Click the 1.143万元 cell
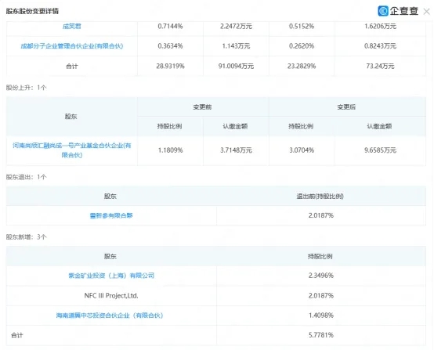The height and width of the screenshot is (350, 434). click(x=236, y=46)
